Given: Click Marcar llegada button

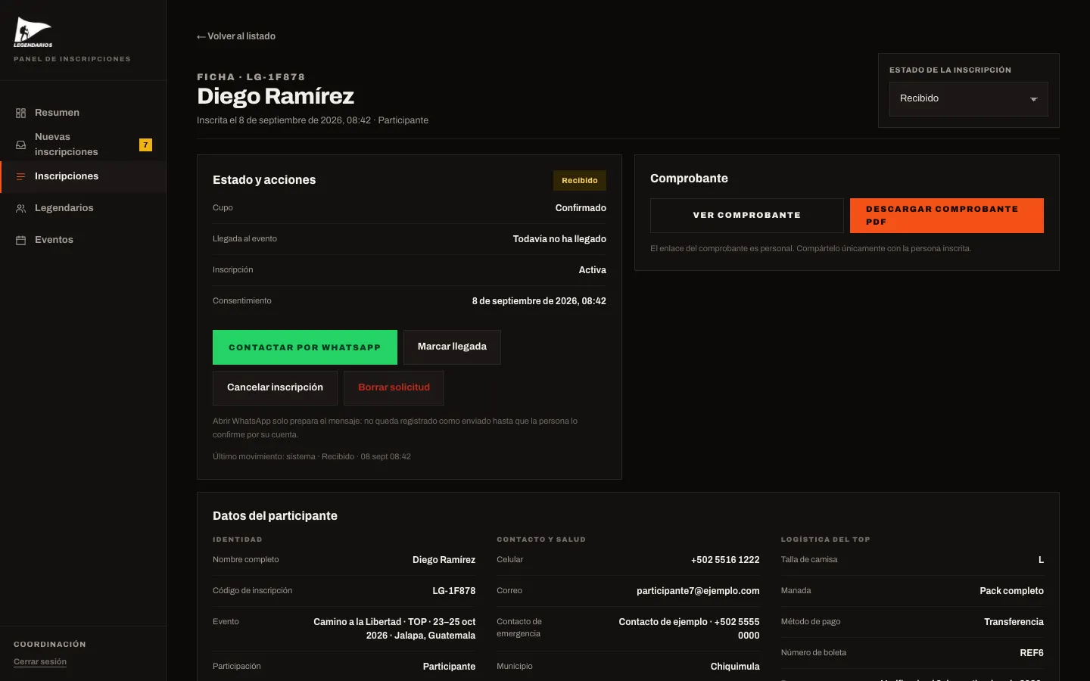Looking at the screenshot, I should click(x=452, y=347).
